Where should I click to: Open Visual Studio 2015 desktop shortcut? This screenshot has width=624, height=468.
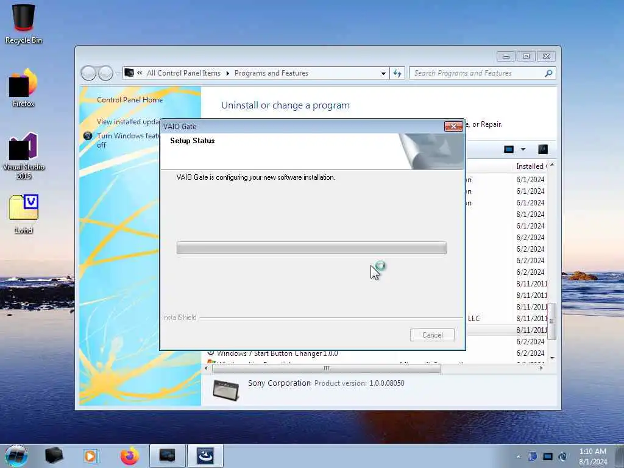click(x=24, y=155)
